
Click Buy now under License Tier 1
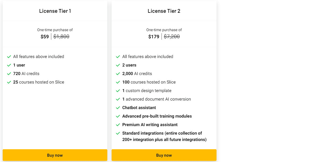(55, 155)
